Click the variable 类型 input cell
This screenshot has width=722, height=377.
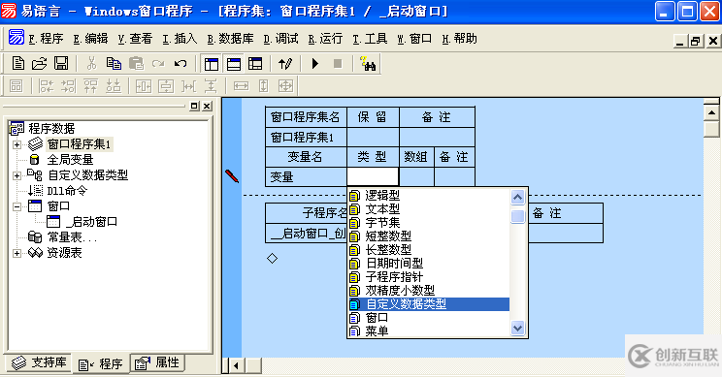tap(373, 176)
